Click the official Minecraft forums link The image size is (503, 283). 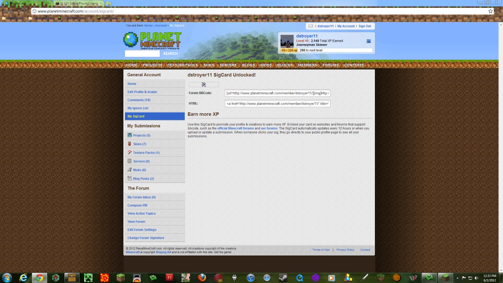(235, 129)
